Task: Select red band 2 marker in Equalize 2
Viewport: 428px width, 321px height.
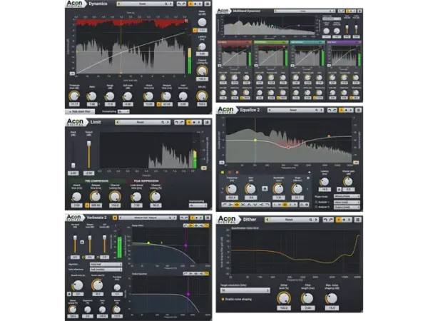Action: tap(230, 172)
